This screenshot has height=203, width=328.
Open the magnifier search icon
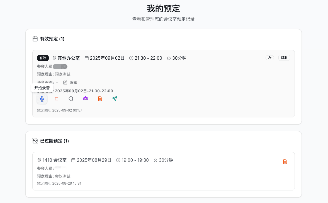tap(71, 98)
